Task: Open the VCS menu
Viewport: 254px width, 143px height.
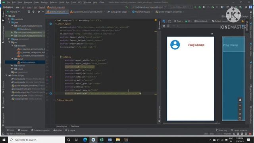Action: coord(80,2)
